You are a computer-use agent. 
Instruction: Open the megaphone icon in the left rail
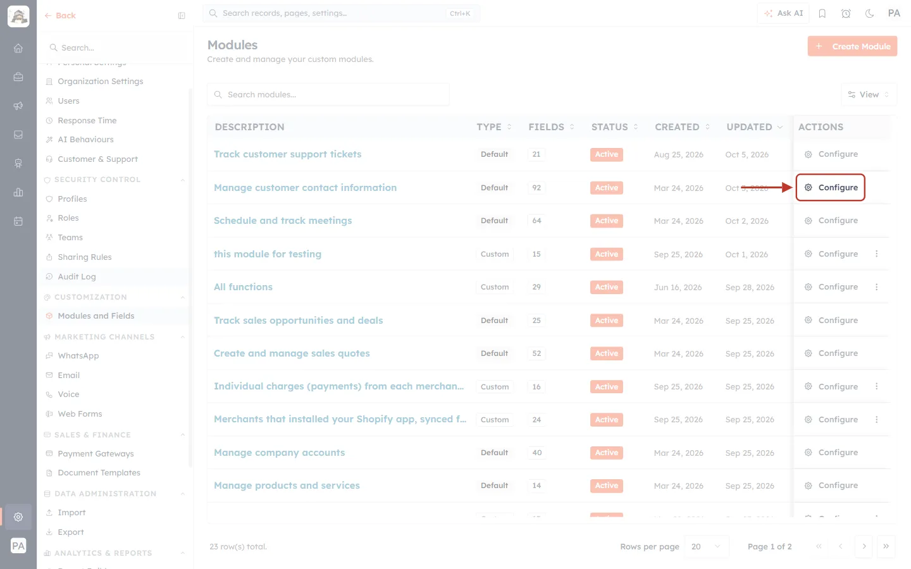click(18, 106)
